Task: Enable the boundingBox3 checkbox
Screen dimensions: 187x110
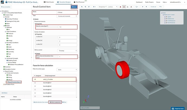Action: [35, 89]
